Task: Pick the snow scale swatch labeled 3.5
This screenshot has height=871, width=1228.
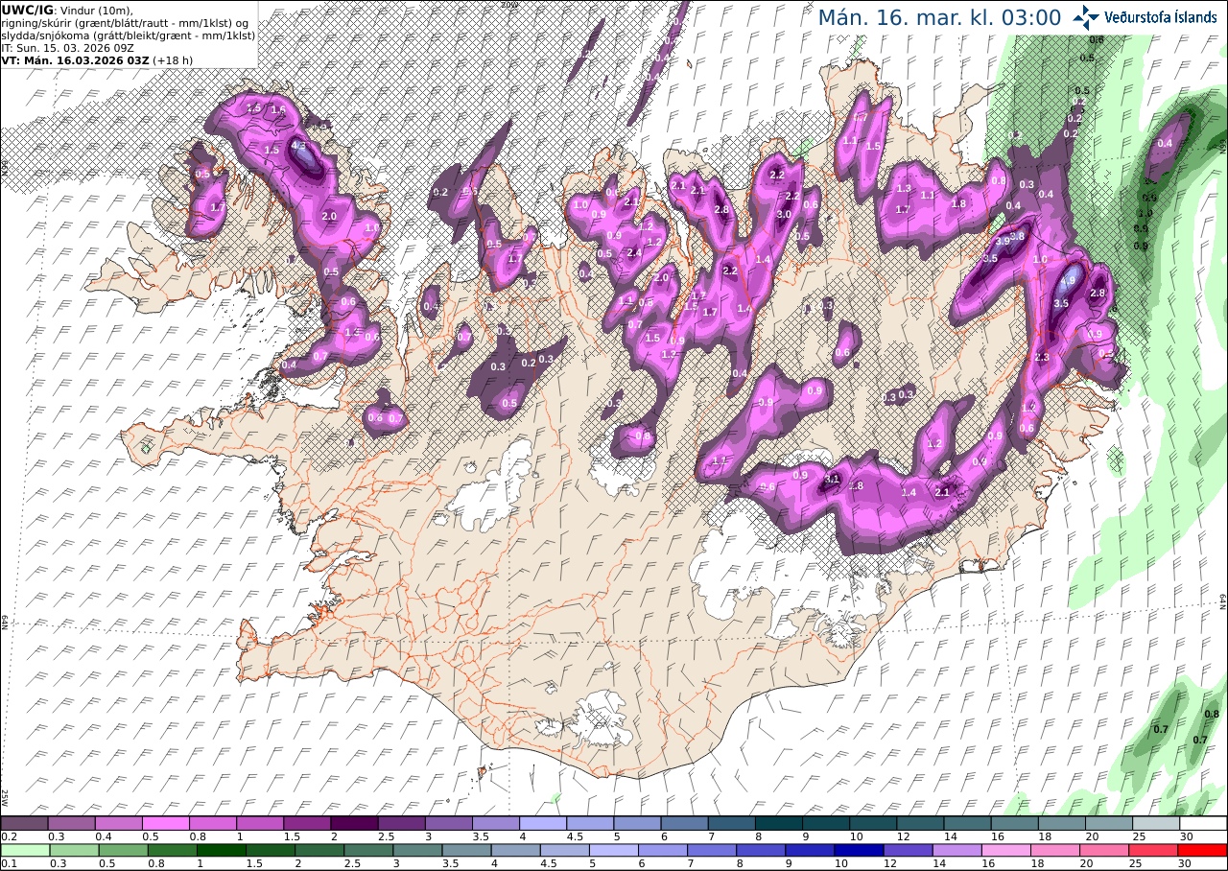Action: pos(496,823)
